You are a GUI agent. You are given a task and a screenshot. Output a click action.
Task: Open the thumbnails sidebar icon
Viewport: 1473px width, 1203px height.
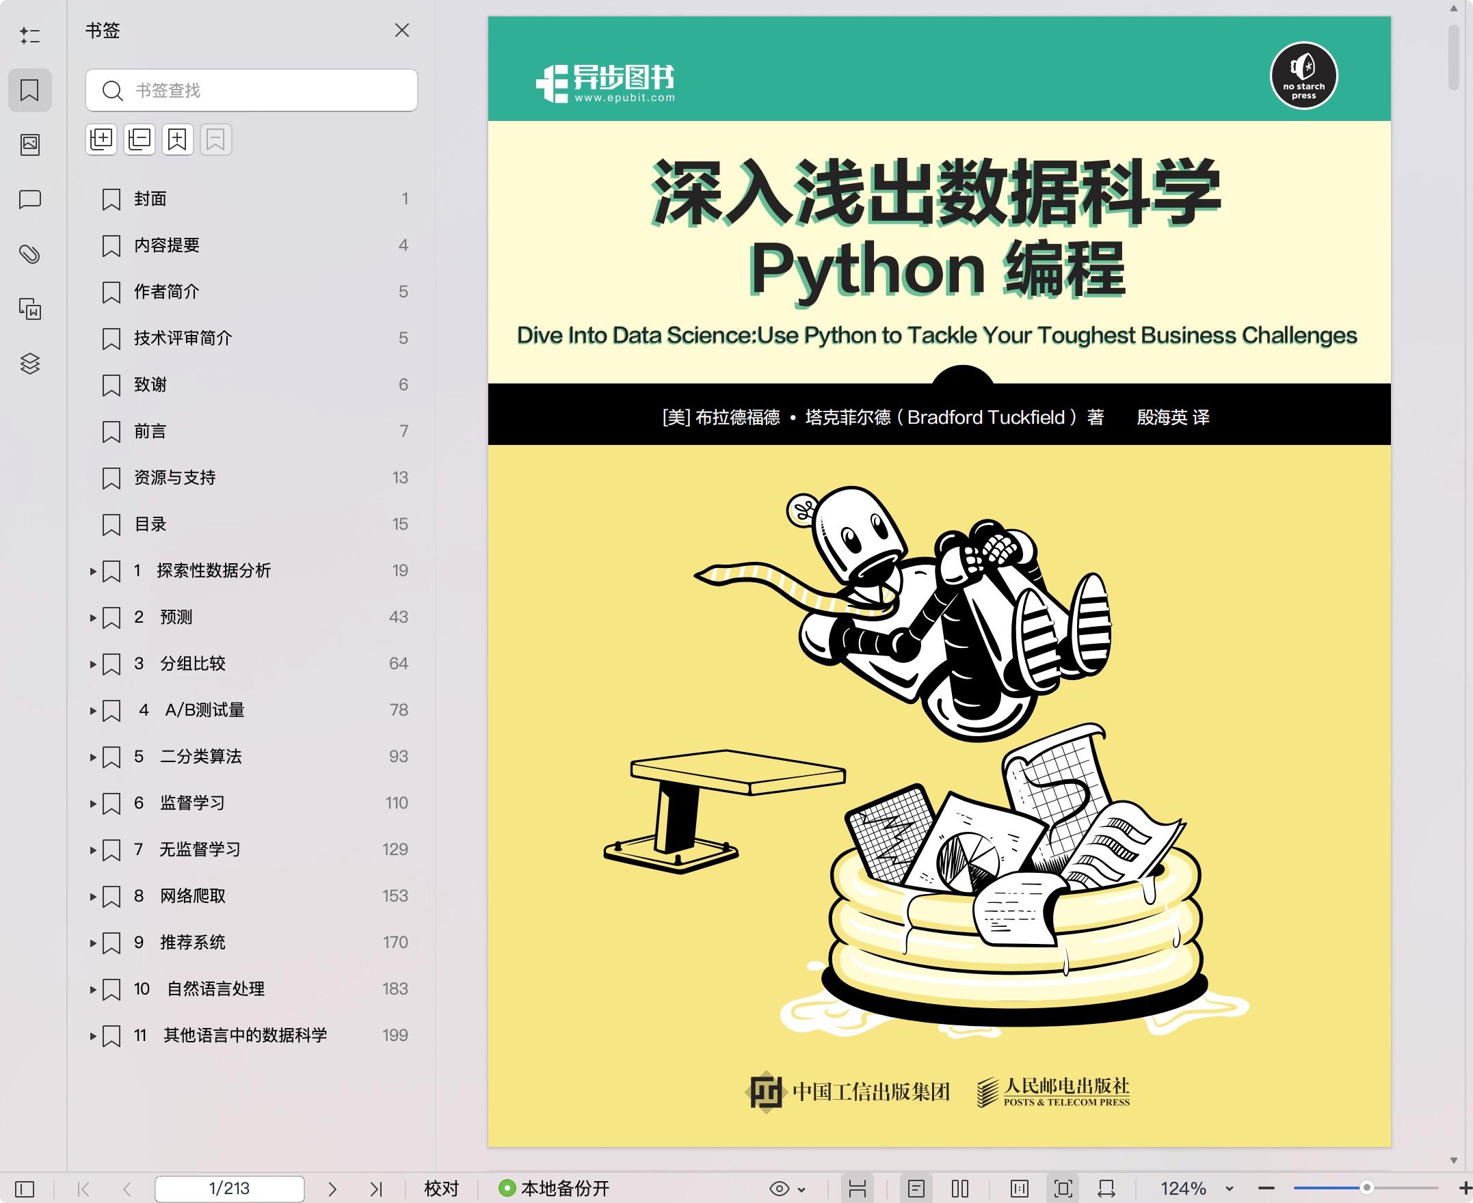[x=30, y=144]
